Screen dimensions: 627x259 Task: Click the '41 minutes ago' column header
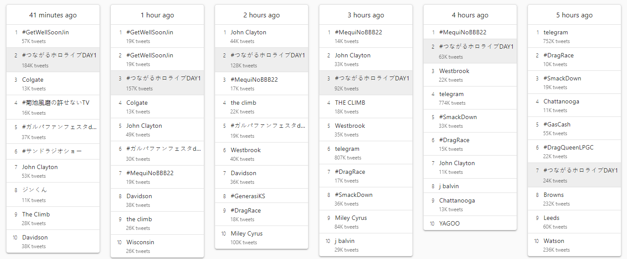[x=53, y=15]
